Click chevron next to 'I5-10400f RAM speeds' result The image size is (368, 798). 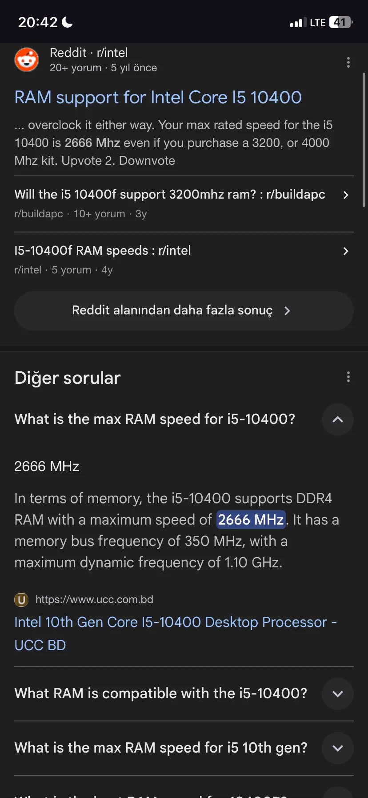(346, 251)
